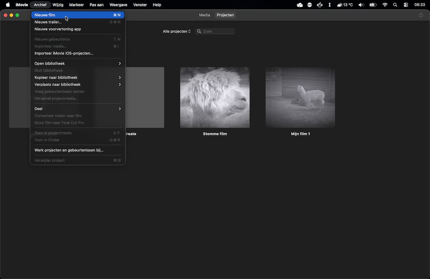Click the share icon in iMovie toolbar
This screenshot has width=430, height=279.
421,15
